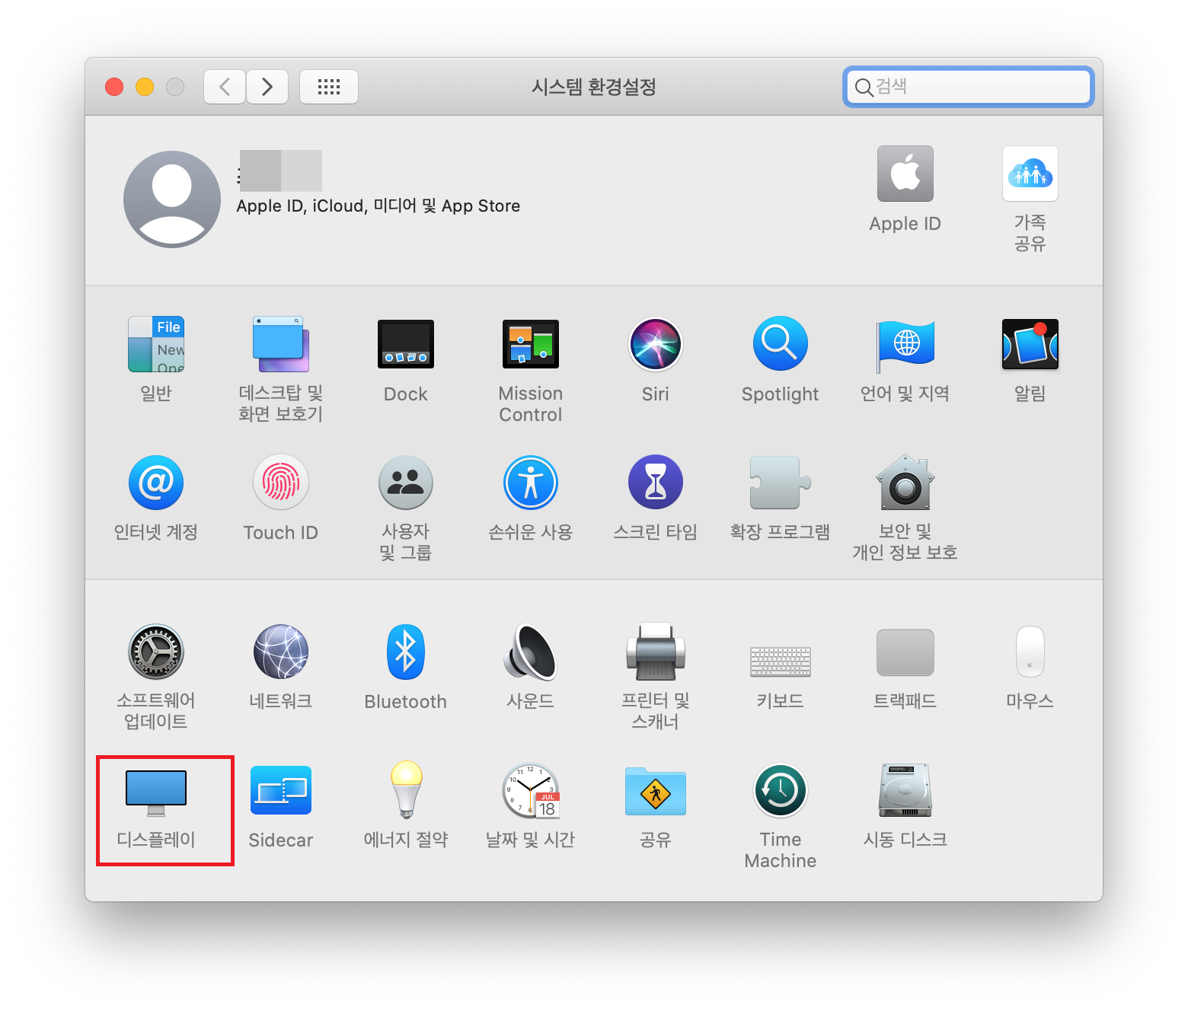
Task: Open the 네트워크 preferences icon
Action: (281, 652)
